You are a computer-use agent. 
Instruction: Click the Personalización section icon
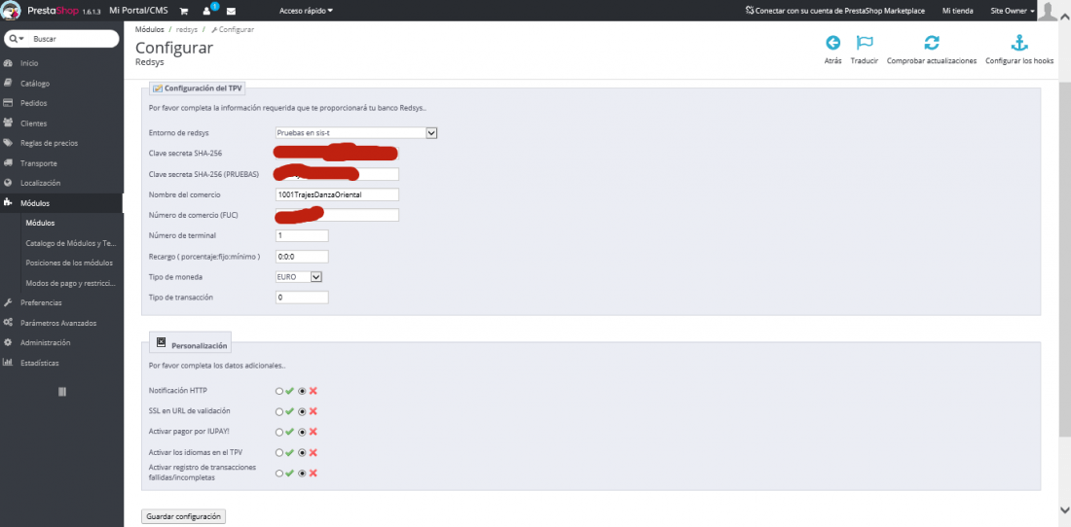pyautogui.click(x=162, y=342)
